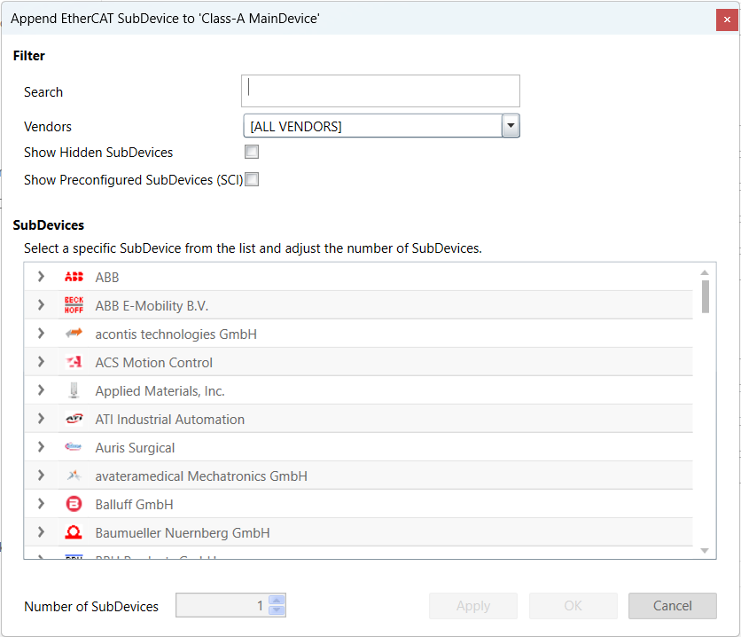
Task: Click the Cancel button
Action: [x=672, y=606]
